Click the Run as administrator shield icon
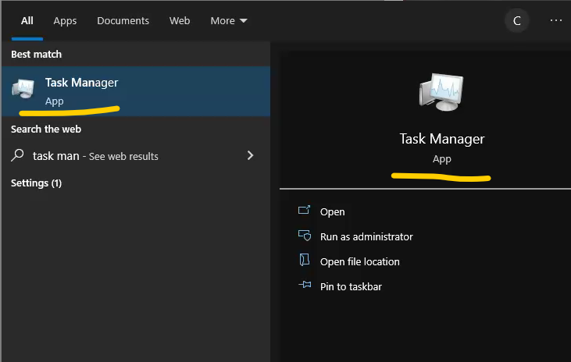The height and width of the screenshot is (362, 571). 305,236
